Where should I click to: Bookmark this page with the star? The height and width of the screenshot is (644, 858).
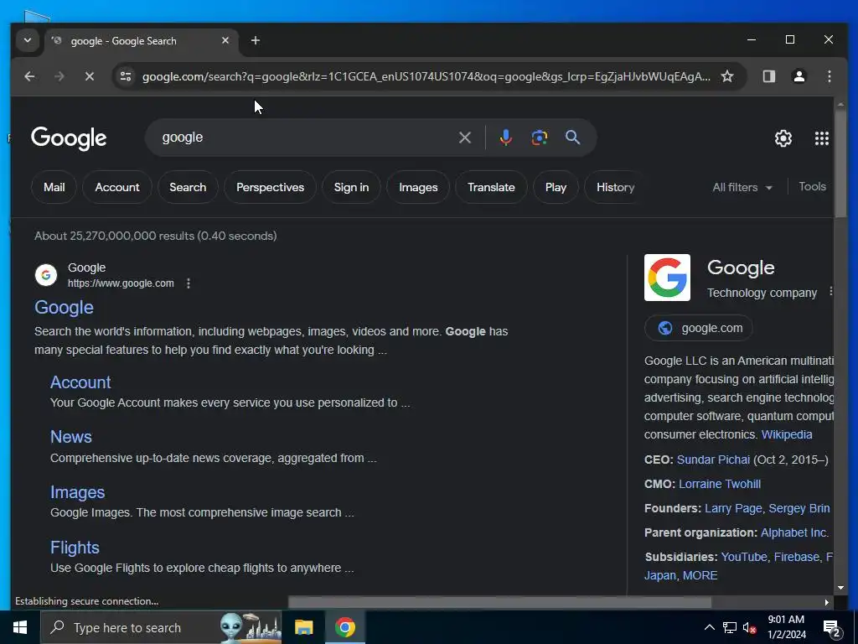click(726, 76)
